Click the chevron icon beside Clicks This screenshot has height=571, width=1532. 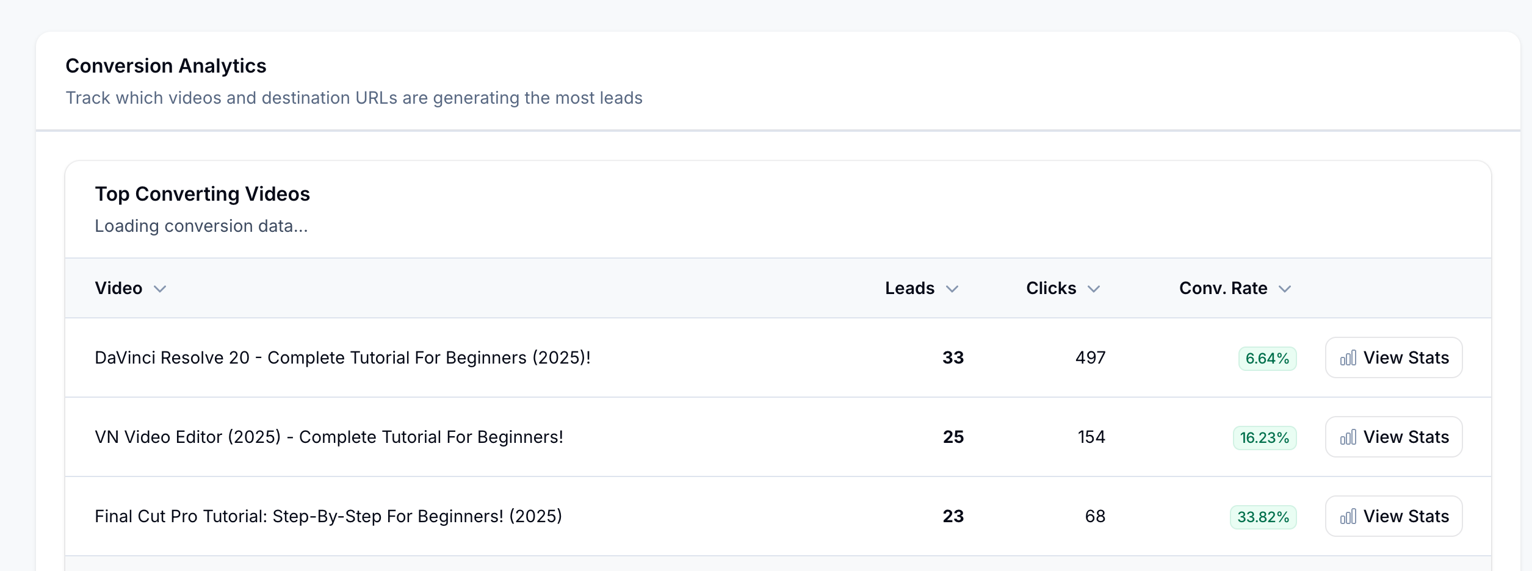(x=1095, y=289)
